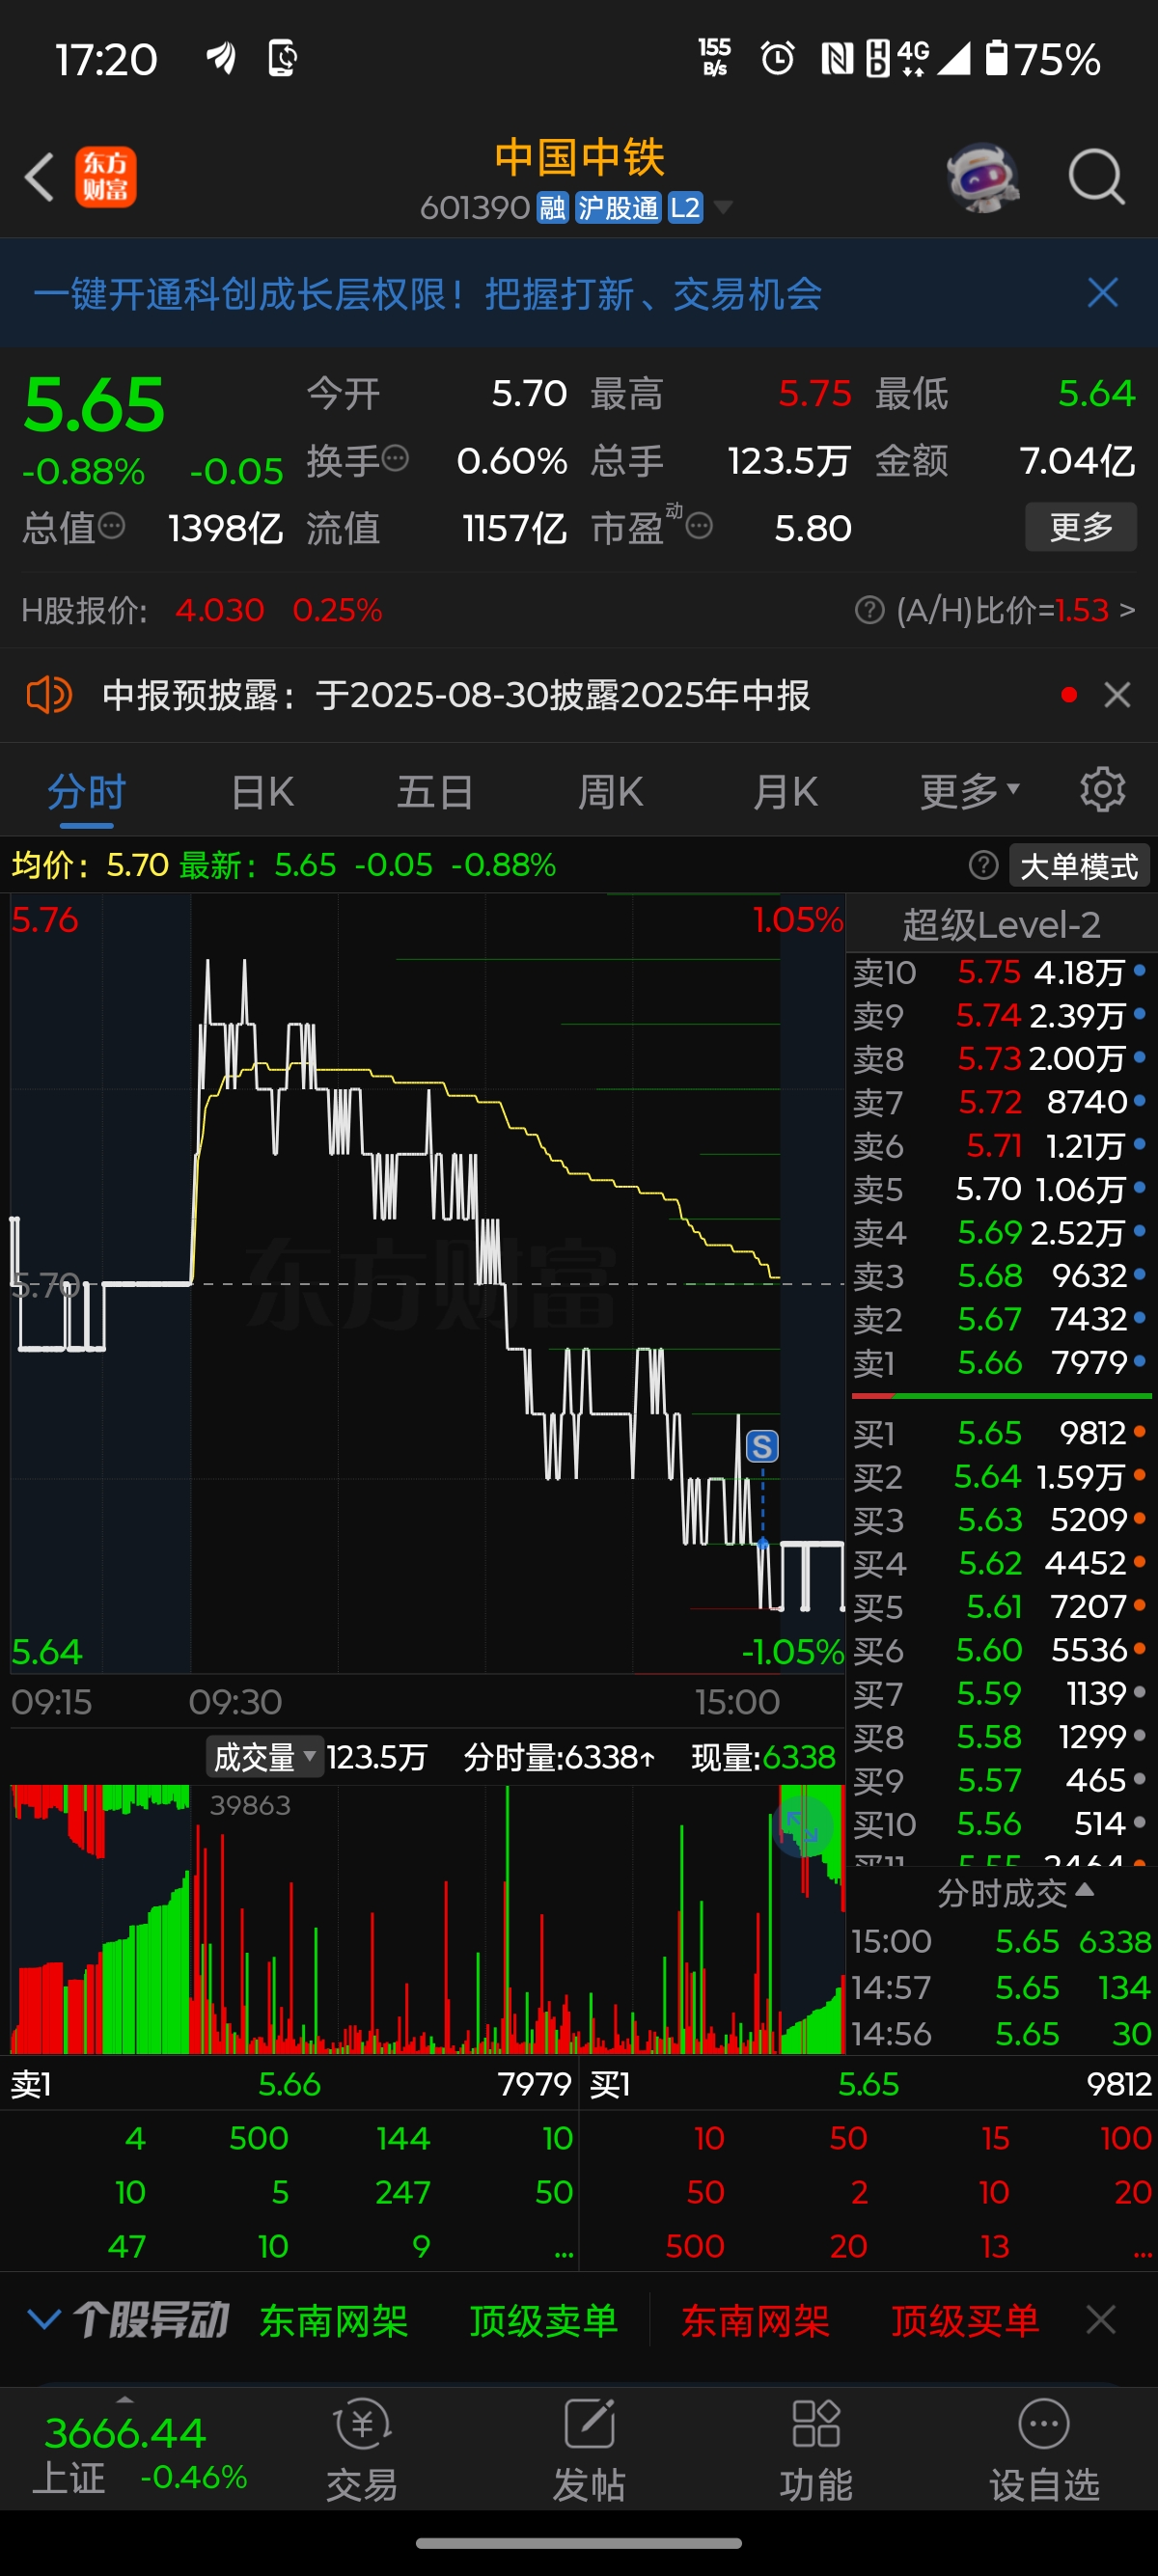Tap the red 顶级买单 alert

tap(965, 2319)
